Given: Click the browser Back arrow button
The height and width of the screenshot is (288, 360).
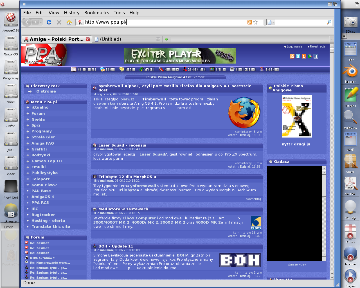Looking at the screenshot, I should click(27, 22).
